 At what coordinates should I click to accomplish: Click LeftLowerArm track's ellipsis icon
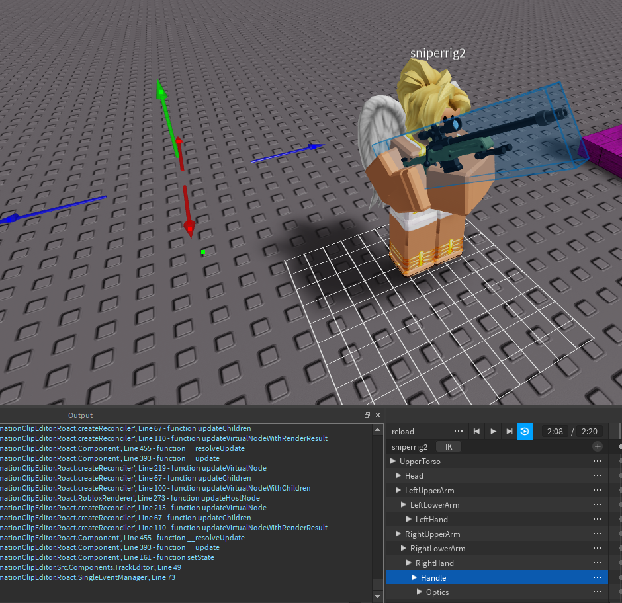(x=598, y=504)
